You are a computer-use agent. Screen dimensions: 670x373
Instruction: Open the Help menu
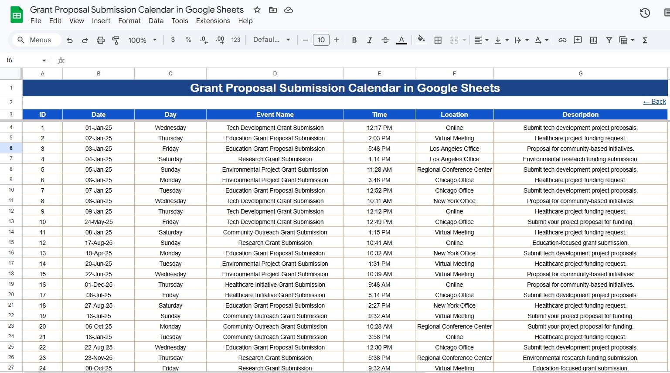pyautogui.click(x=245, y=20)
